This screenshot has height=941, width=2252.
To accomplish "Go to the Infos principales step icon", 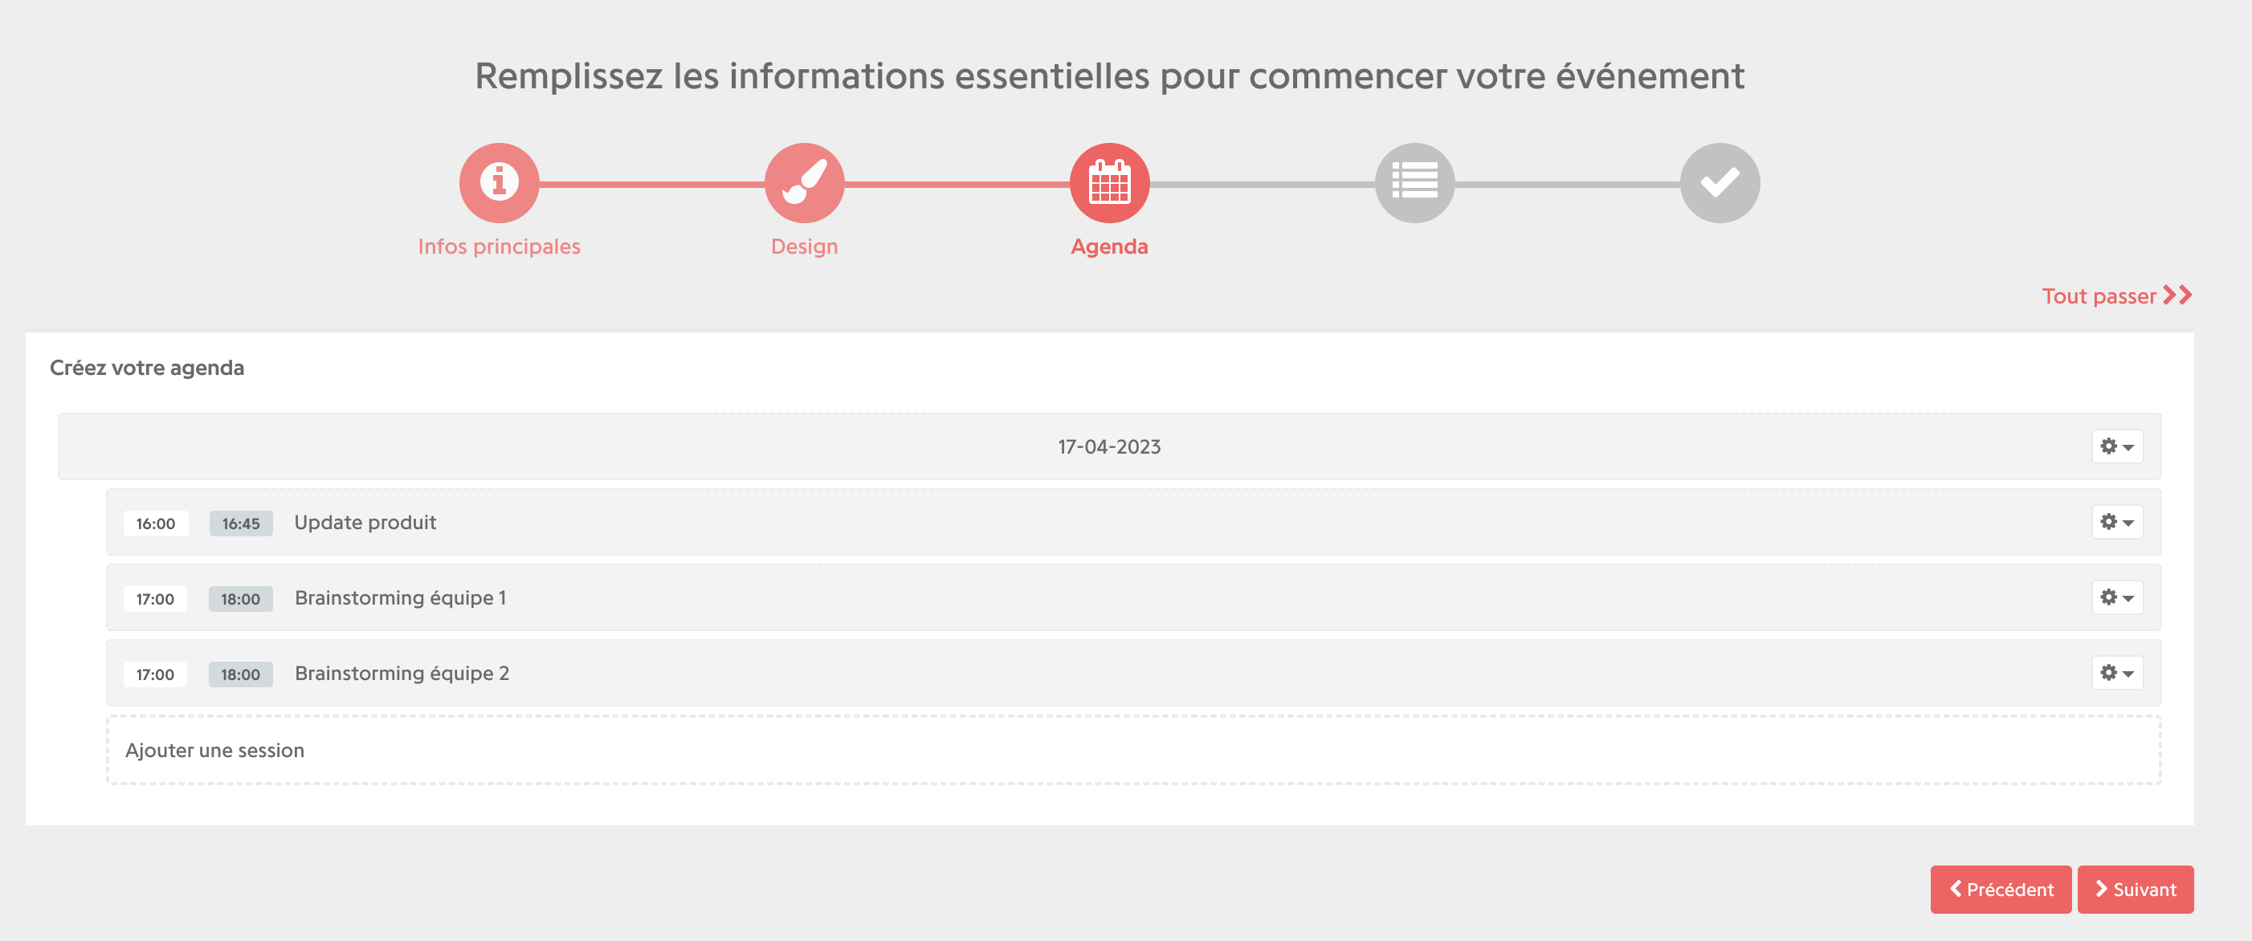I will pos(498,182).
